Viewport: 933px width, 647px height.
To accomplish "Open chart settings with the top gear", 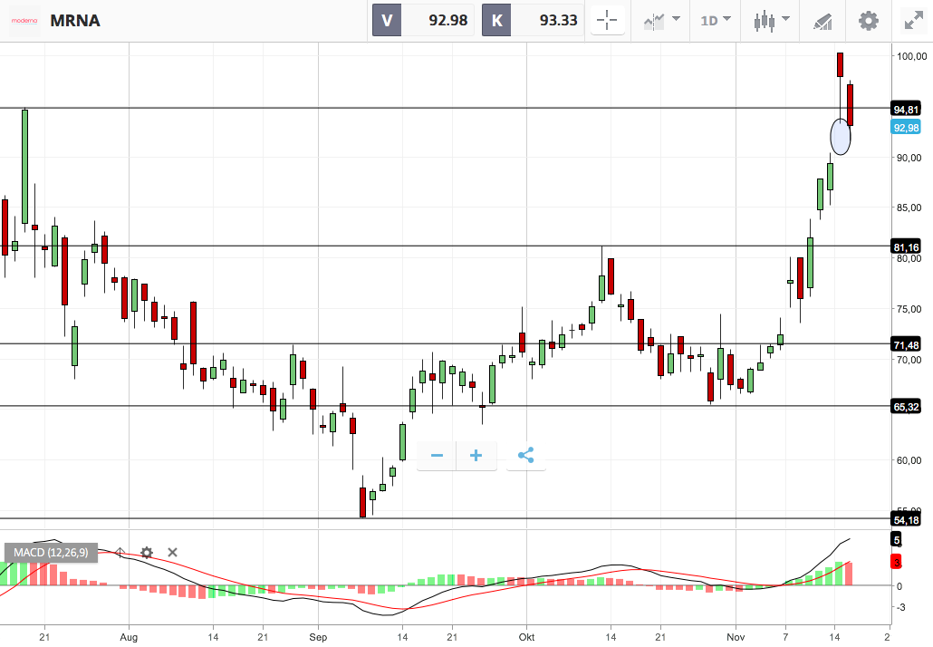I will pos(868,21).
